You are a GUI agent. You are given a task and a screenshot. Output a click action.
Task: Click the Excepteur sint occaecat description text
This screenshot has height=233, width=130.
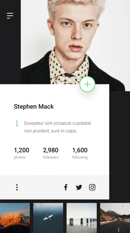tap(58, 127)
